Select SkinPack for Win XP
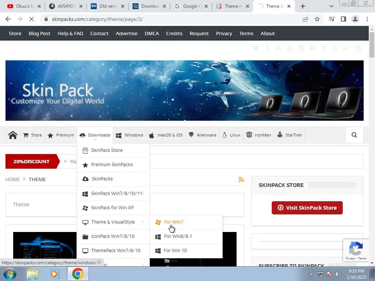 click(x=113, y=208)
